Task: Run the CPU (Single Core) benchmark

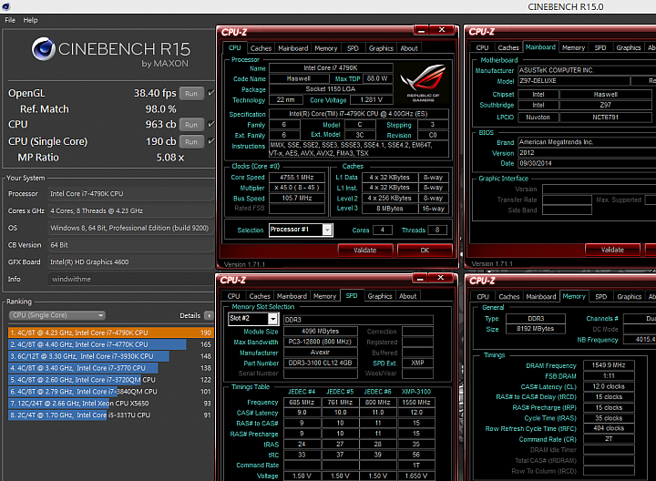Action: point(191,142)
